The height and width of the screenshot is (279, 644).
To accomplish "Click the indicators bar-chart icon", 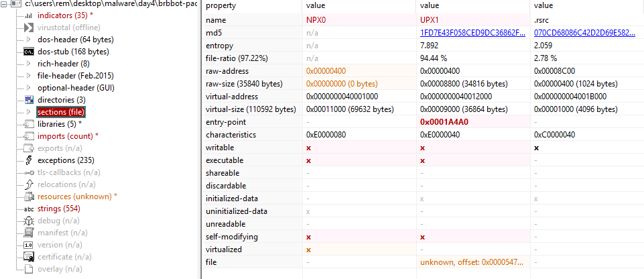I will click(28, 15).
